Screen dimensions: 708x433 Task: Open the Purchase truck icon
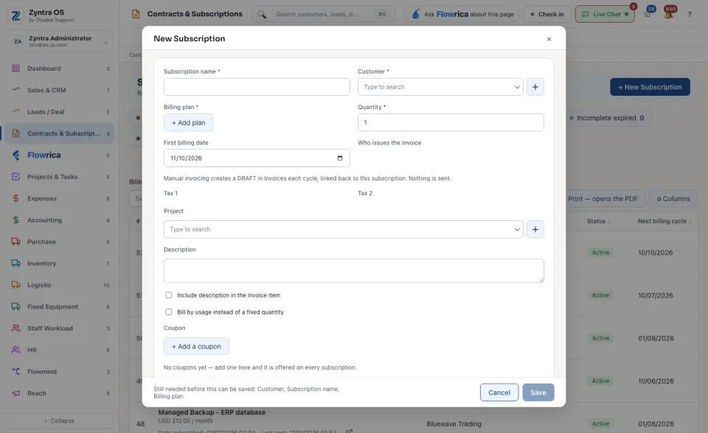coord(15,242)
